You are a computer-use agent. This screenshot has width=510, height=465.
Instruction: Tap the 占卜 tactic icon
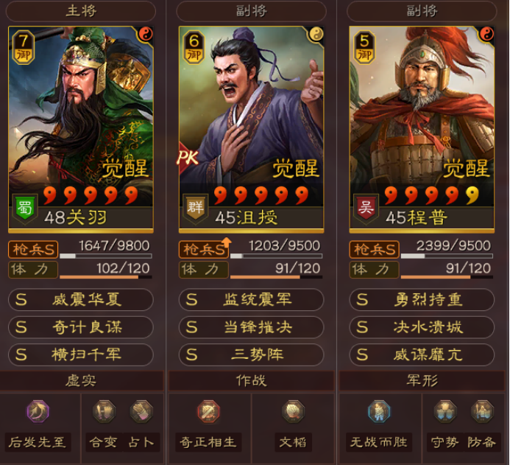coord(141,412)
